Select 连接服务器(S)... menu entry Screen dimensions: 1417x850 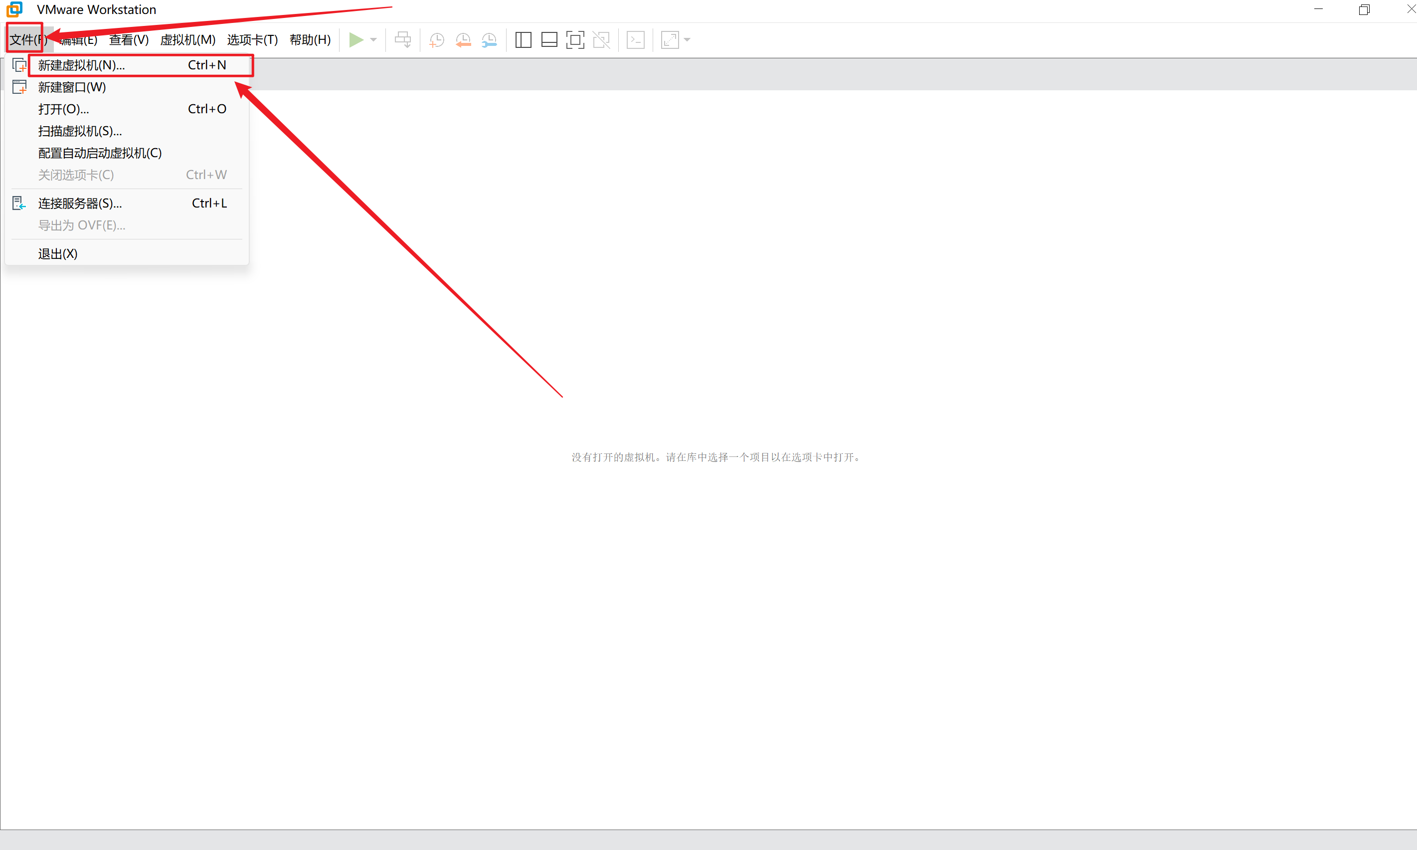[x=80, y=204]
